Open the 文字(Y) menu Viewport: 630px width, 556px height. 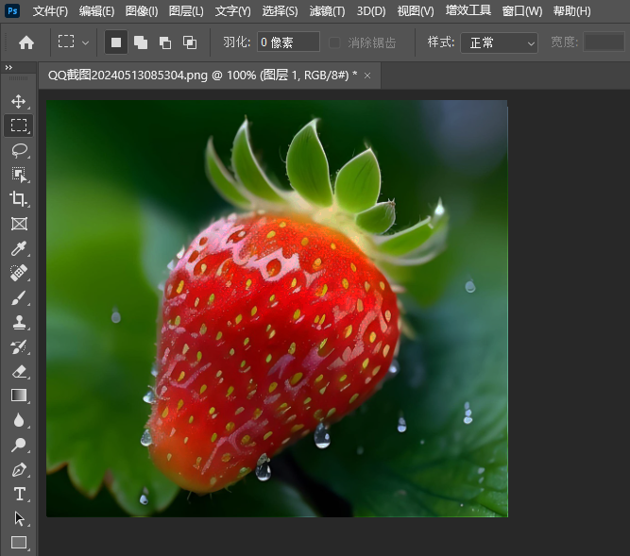pyautogui.click(x=232, y=10)
